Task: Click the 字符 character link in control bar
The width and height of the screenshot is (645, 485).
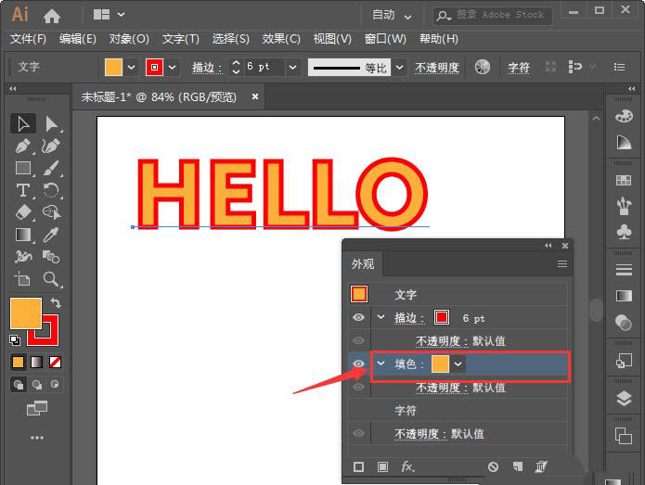Action: pyautogui.click(x=519, y=68)
